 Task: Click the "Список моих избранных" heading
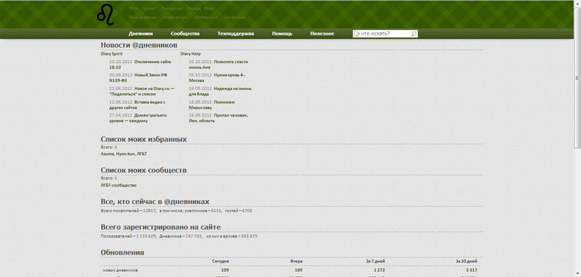[144, 139]
